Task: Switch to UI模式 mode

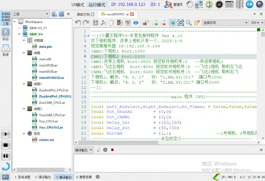Action: click(x=78, y=5)
